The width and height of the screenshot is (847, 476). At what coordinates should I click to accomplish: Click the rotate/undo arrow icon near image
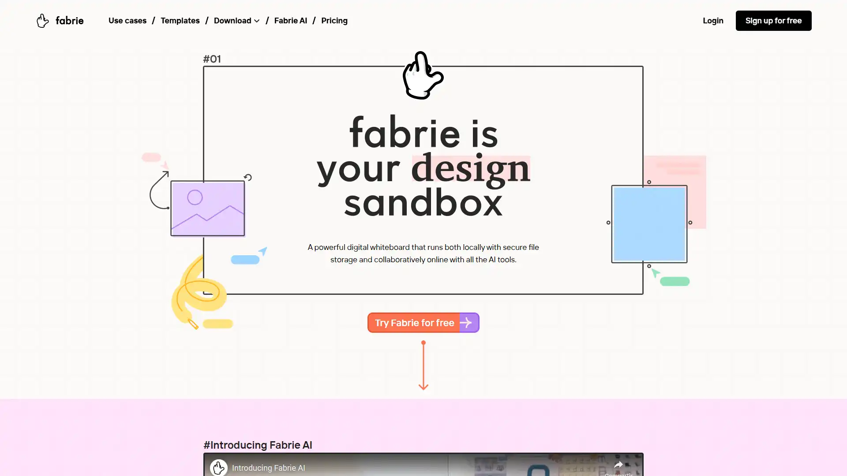click(x=247, y=177)
